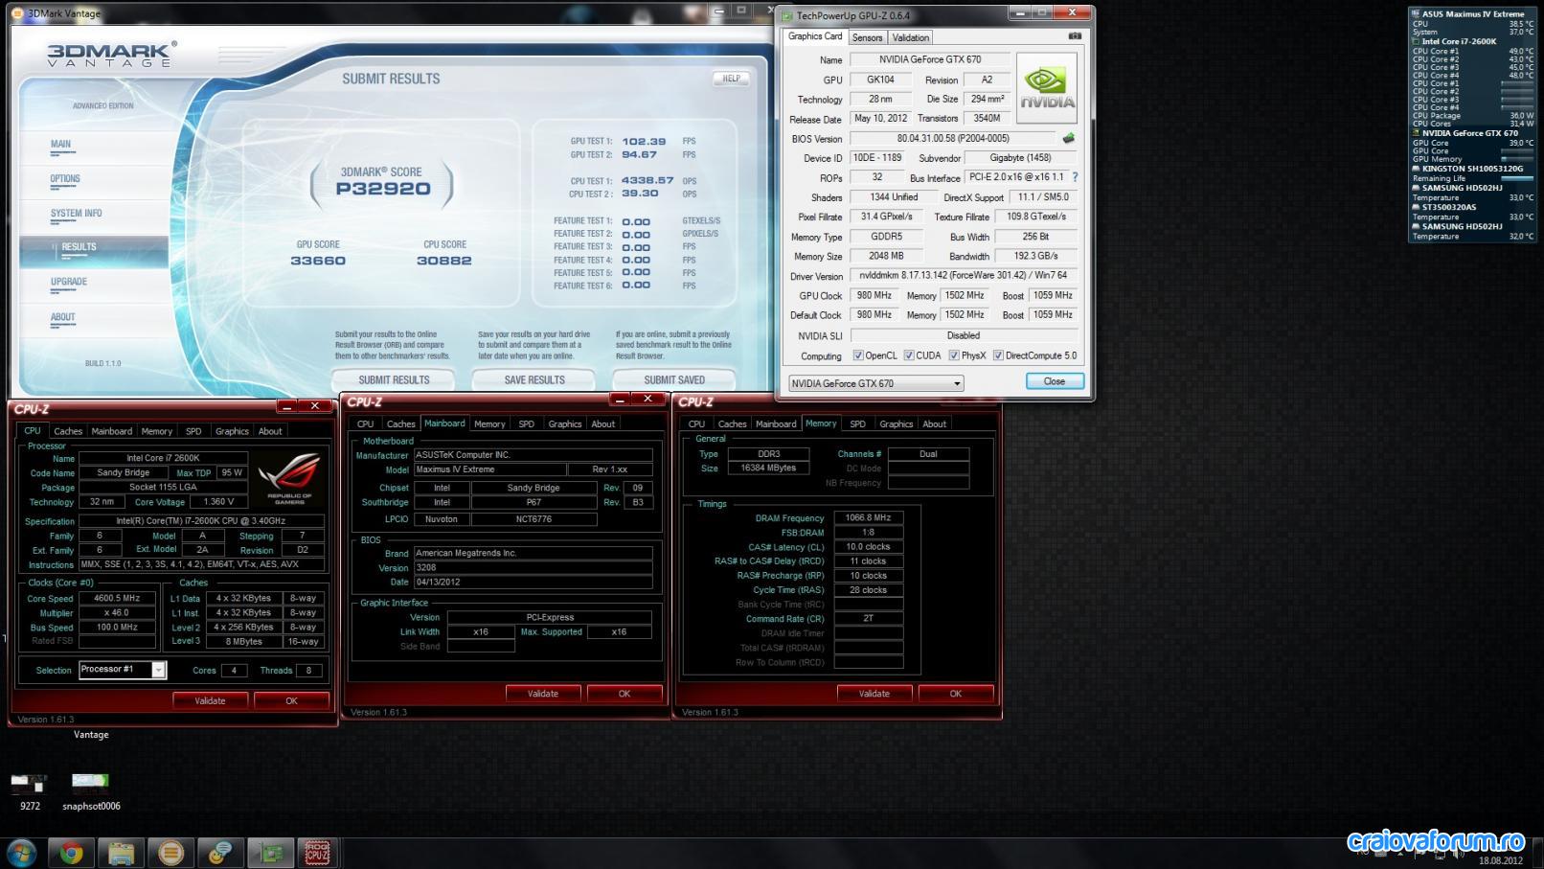Click the CPU-Z Specification field

tap(201, 521)
